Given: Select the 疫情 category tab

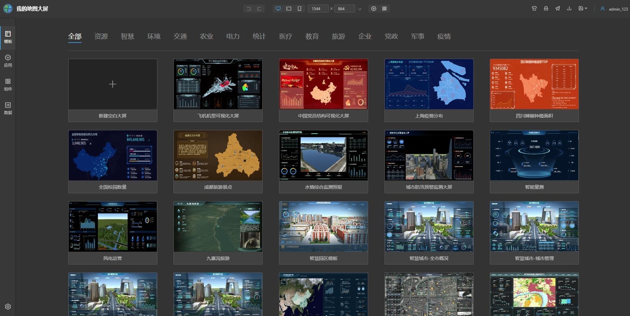Looking at the screenshot, I should (x=444, y=36).
